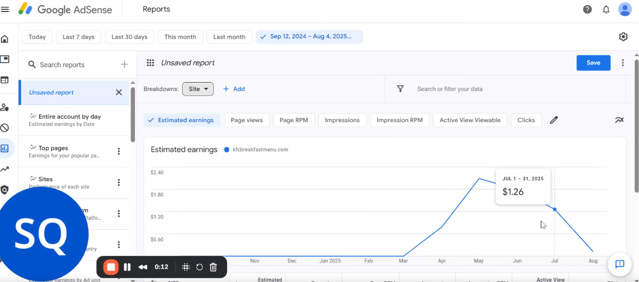Click the Google AdSense logo
The image size is (639, 282).
pos(65,9)
